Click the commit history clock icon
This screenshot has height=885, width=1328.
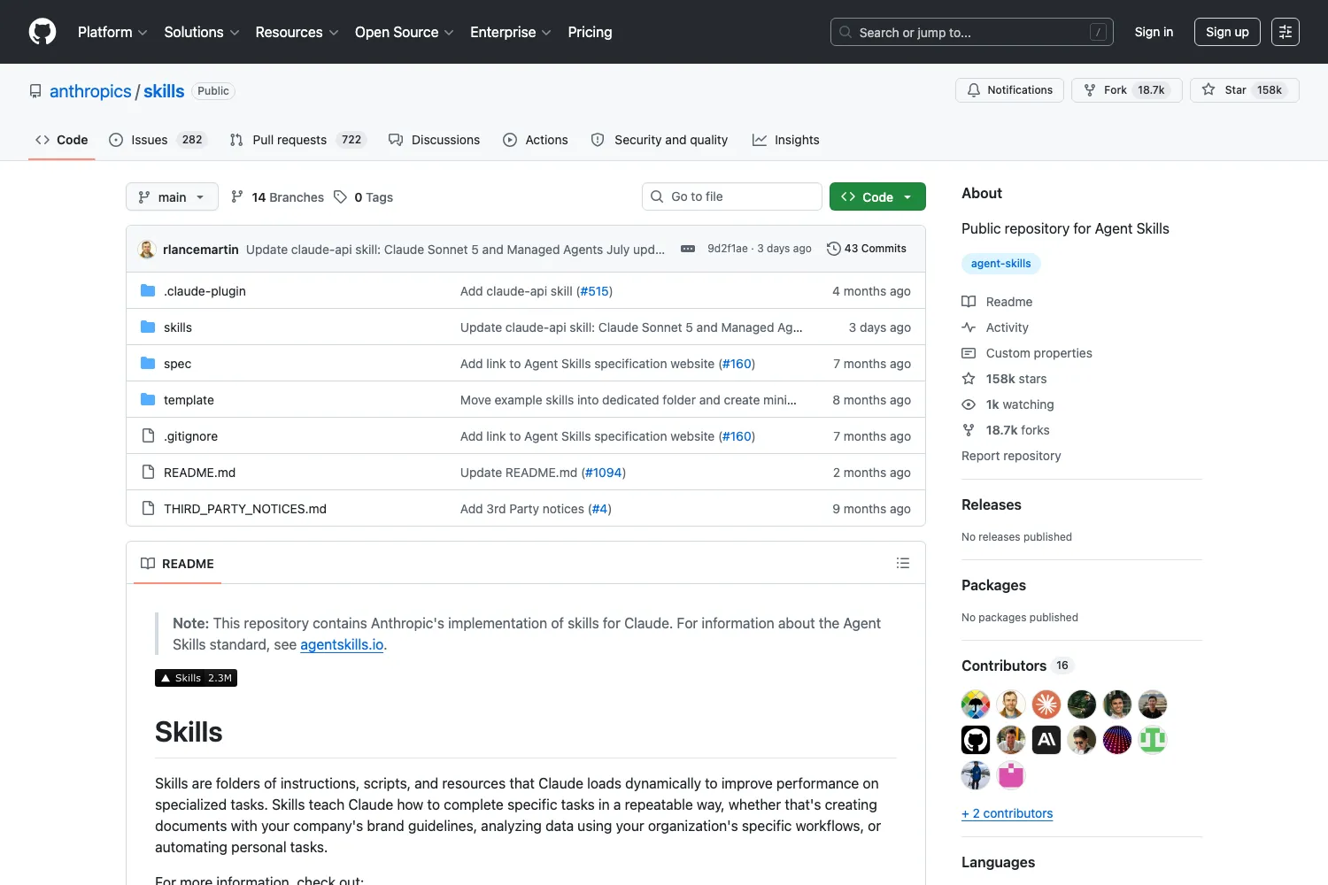pos(833,249)
